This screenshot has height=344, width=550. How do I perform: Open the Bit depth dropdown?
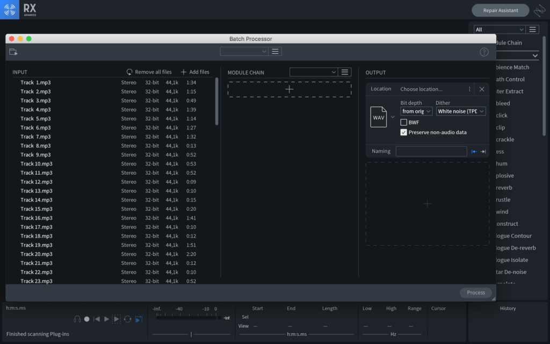click(x=416, y=111)
